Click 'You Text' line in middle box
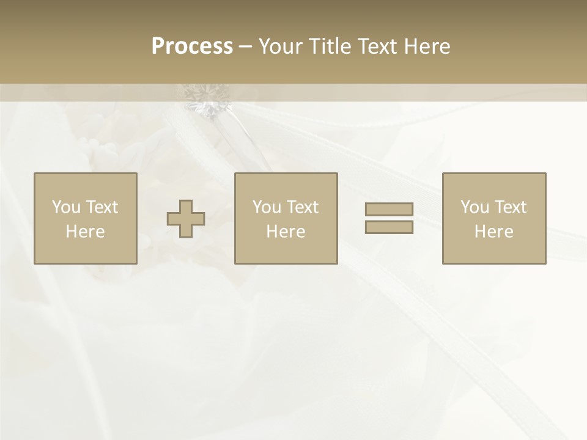The width and height of the screenshot is (587, 440). click(x=286, y=207)
